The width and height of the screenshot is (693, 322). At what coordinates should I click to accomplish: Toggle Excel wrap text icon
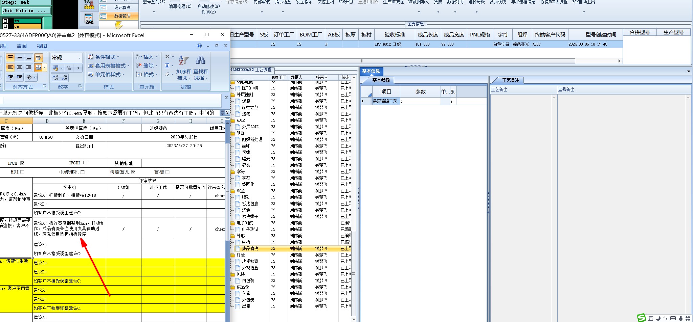click(39, 58)
